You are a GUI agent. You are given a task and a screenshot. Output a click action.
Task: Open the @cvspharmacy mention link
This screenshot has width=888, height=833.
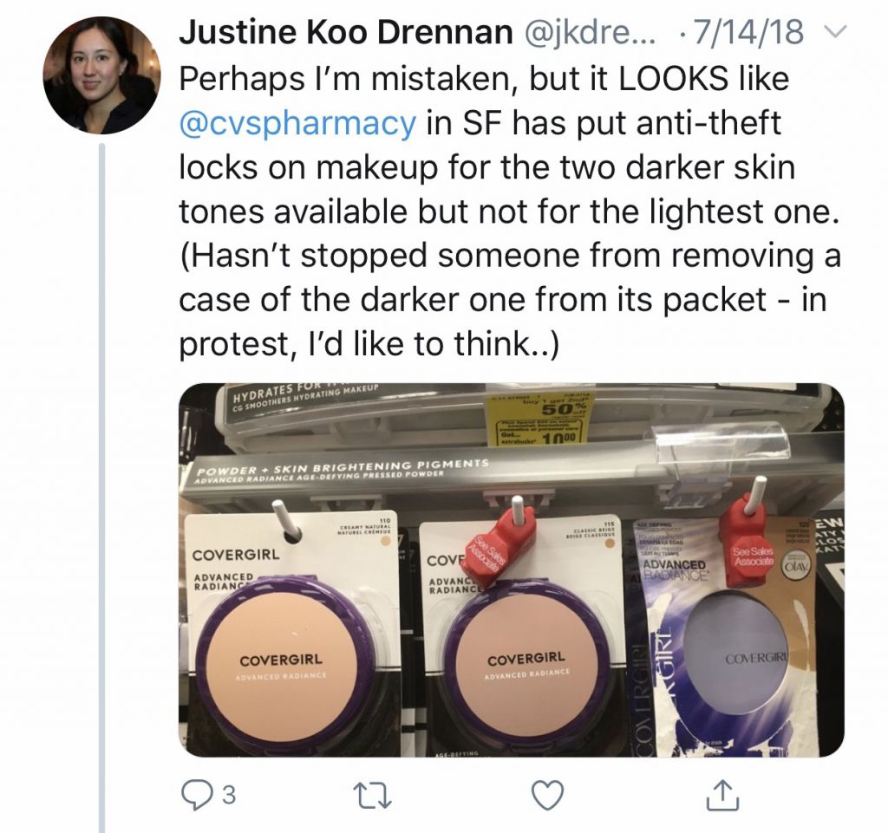(x=298, y=123)
